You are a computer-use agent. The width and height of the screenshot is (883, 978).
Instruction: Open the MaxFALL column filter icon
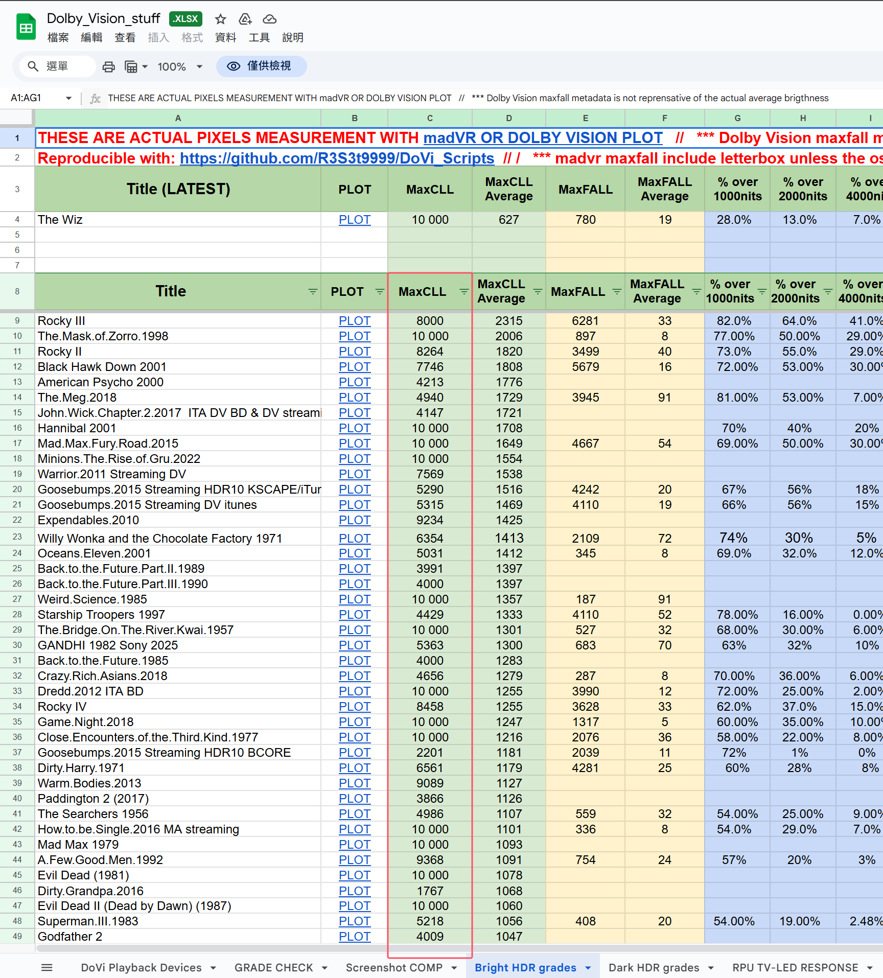click(617, 291)
